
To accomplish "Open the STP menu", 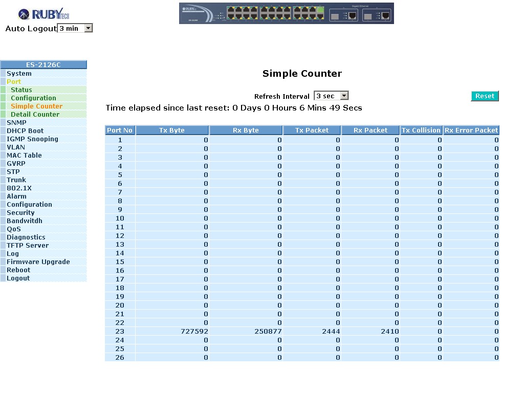I will click(13, 172).
